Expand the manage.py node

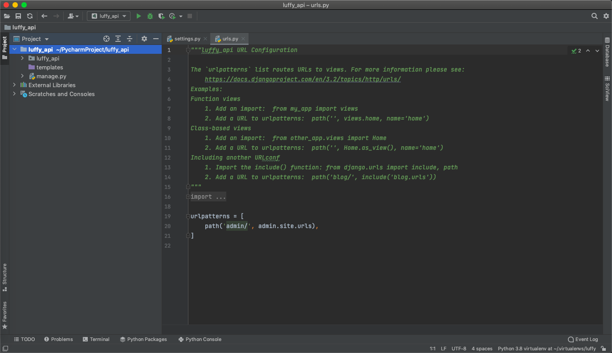point(23,76)
